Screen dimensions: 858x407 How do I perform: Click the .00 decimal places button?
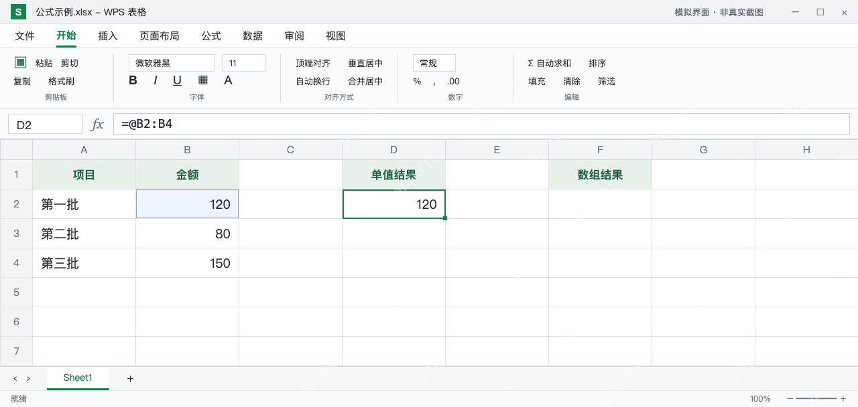tap(453, 81)
